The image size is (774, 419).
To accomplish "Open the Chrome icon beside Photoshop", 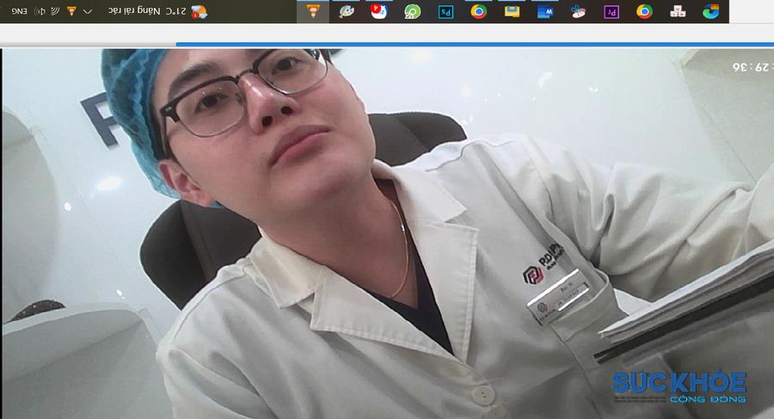I will 478,11.
